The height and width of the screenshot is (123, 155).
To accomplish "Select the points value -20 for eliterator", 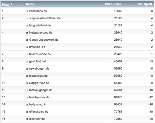I will 151,119.
